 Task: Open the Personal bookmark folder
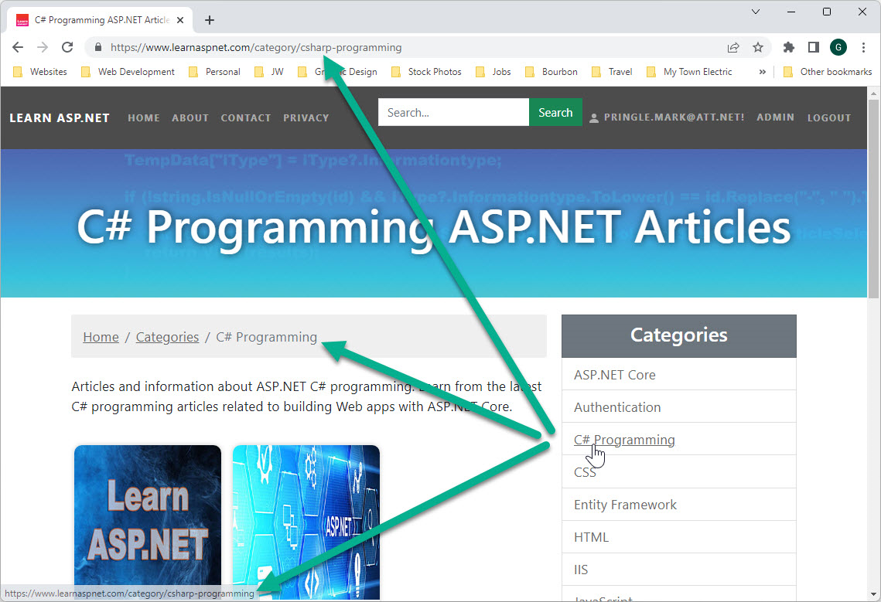pyautogui.click(x=214, y=72)
